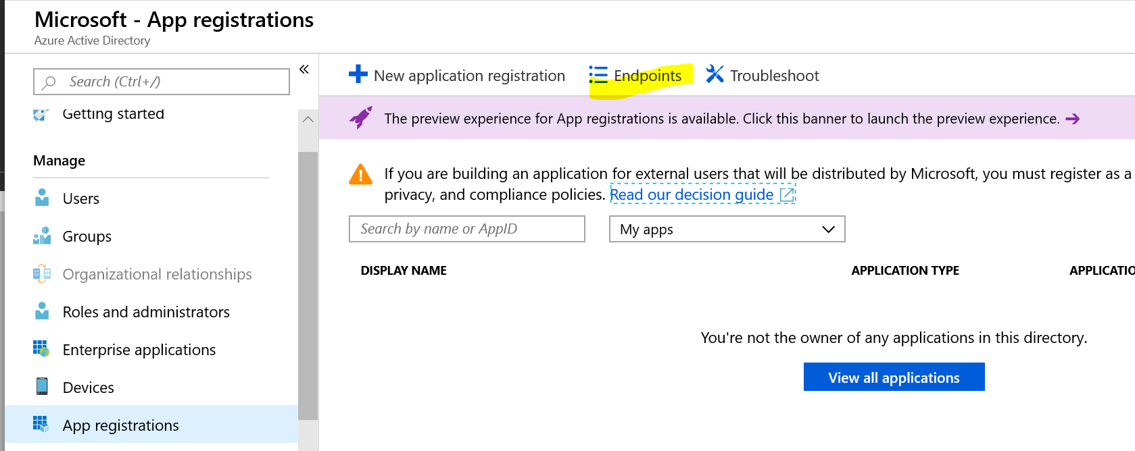This screenshot has height=451, width=1135.
Task: Click Azure Active Directory subtitle
Action: [x=93, y=41]
